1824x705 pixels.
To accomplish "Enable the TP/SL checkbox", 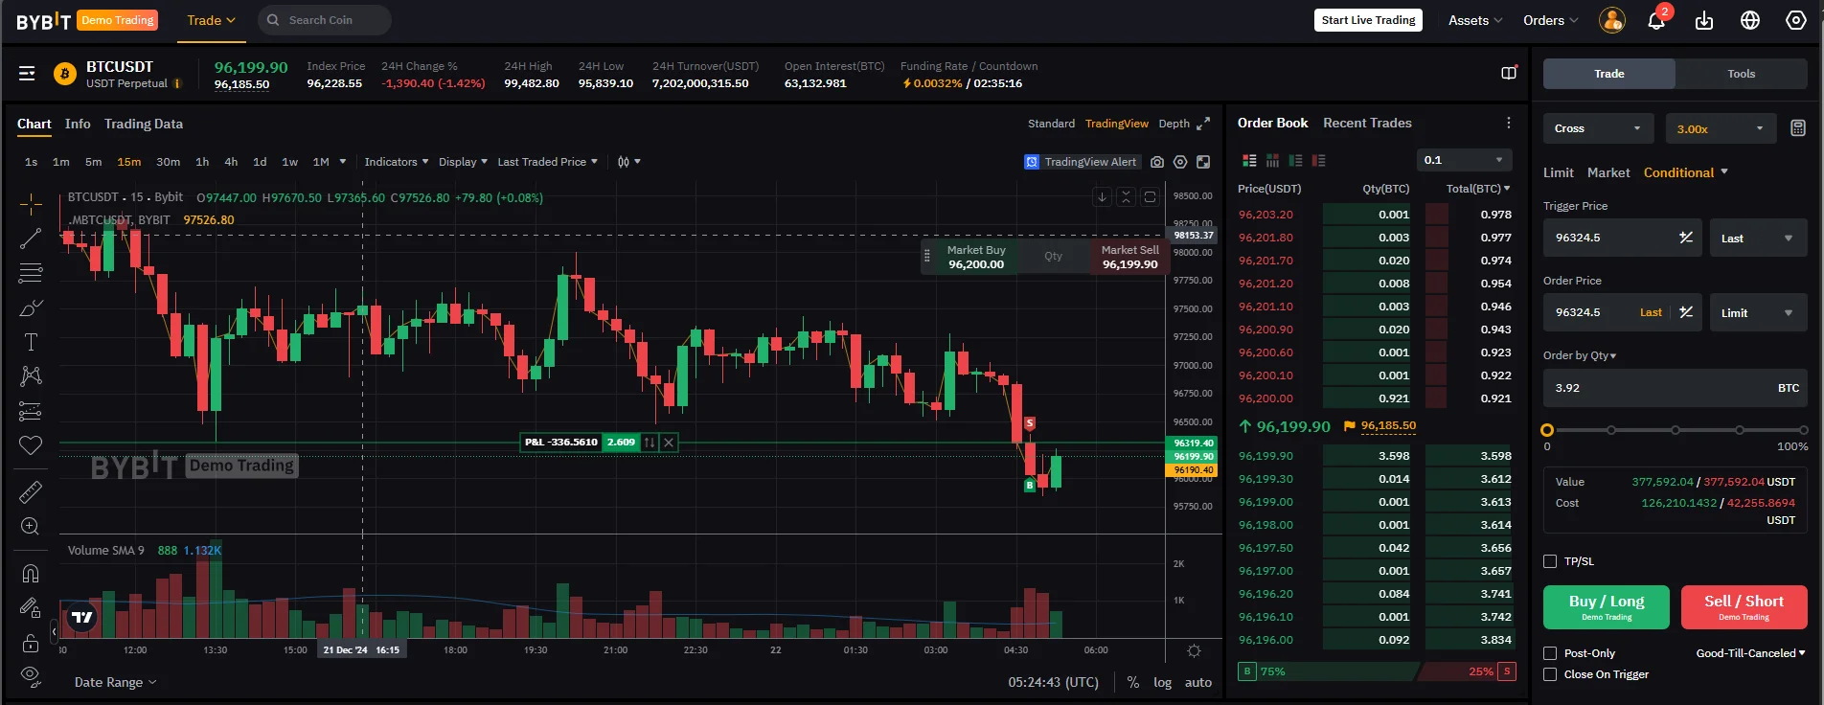I will point(1550,561).
